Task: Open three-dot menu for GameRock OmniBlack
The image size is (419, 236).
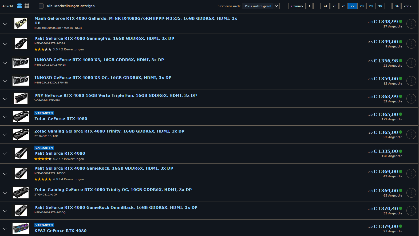Action: point(411,211)
